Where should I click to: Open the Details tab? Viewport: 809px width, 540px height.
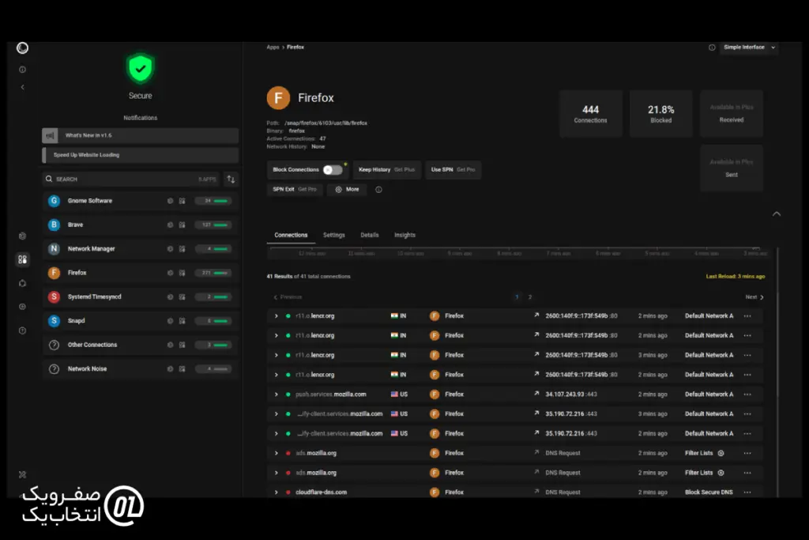point(370,235)
